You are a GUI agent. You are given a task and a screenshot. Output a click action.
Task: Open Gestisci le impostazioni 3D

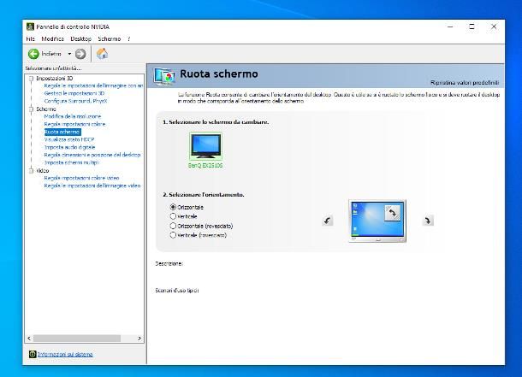tap(74, 93)
